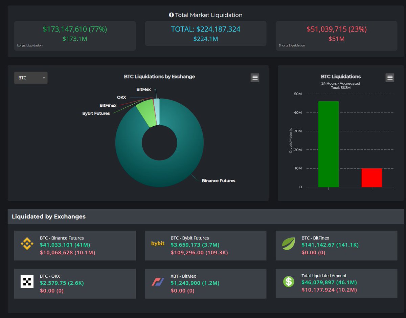This screenshot has height=318, width=406.
Task: Click Binance shorts value $10,068,628 (10.1M)
Action: click(x=68, y=253)
